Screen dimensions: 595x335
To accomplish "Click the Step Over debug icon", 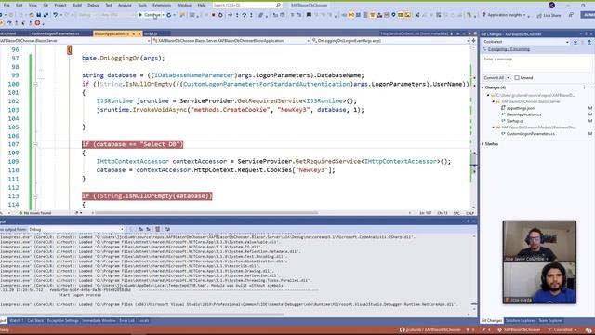I will coord(245,15).
